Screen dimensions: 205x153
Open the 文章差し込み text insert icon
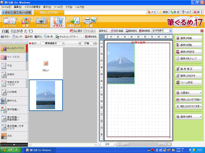(73, 22)
